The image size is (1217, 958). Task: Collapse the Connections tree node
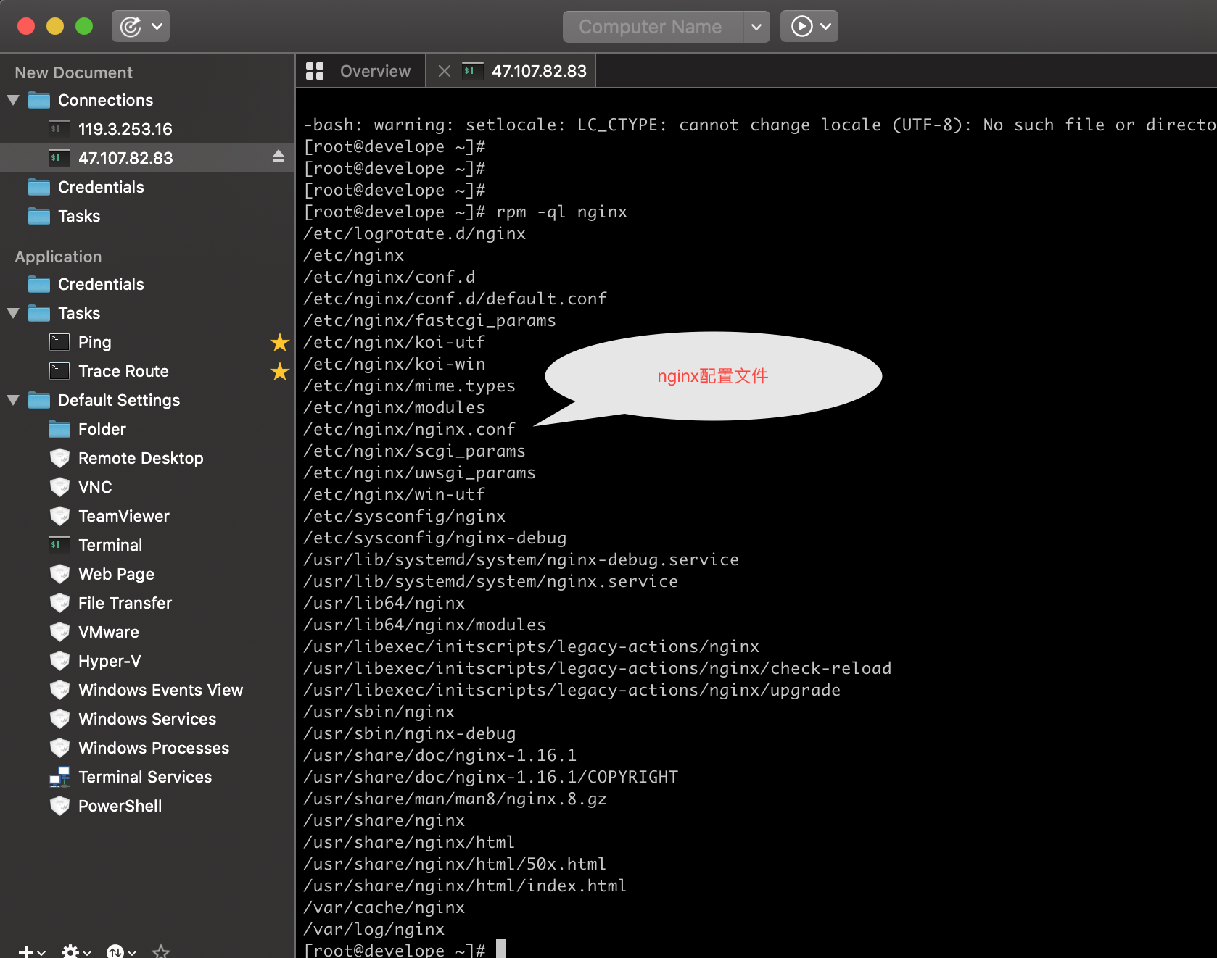(x=12, y=100)
